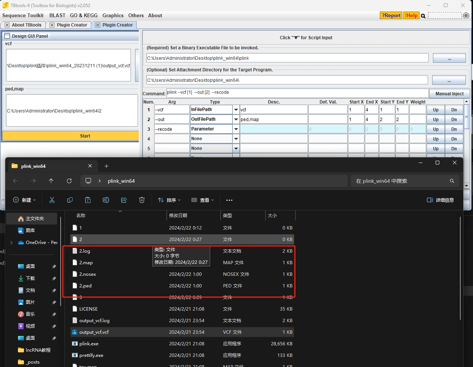Click the paste clipboard icon
This screenshot has width=473, height=367.
88,200
